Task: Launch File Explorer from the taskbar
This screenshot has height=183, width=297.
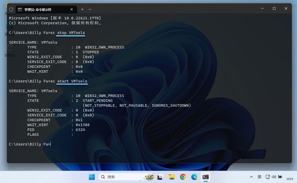Action: click(172, 177)
